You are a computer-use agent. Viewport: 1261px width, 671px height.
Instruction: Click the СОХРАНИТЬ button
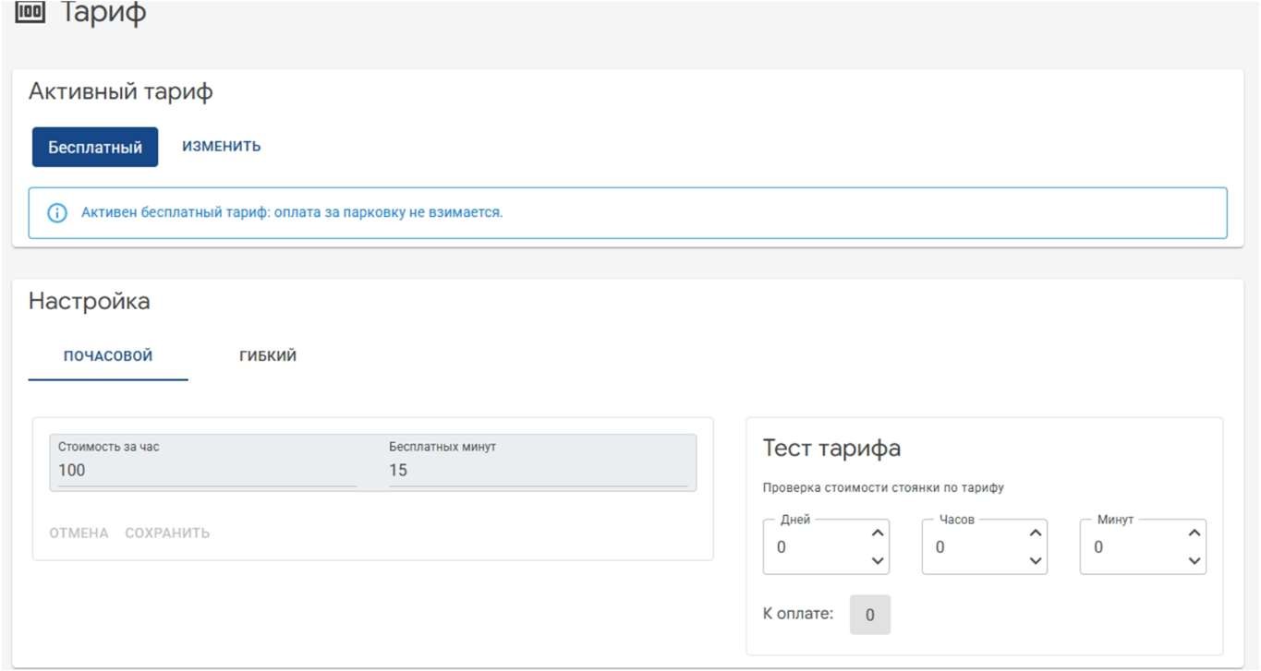pos(167,533)
